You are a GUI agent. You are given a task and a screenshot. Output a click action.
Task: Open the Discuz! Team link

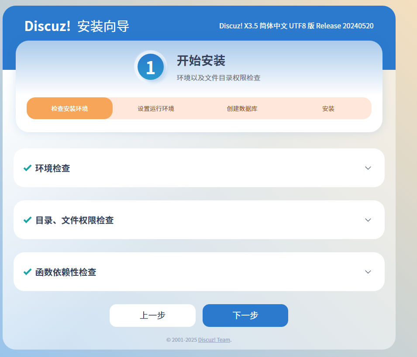click(x=214, y=340)
